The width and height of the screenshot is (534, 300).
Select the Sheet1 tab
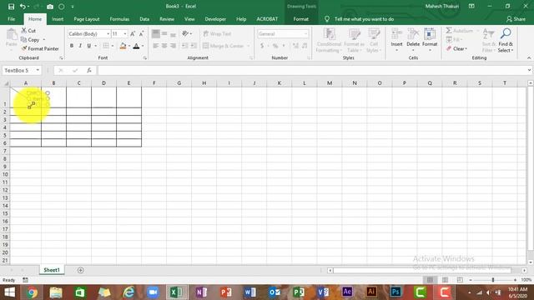[x=52, y=270]
